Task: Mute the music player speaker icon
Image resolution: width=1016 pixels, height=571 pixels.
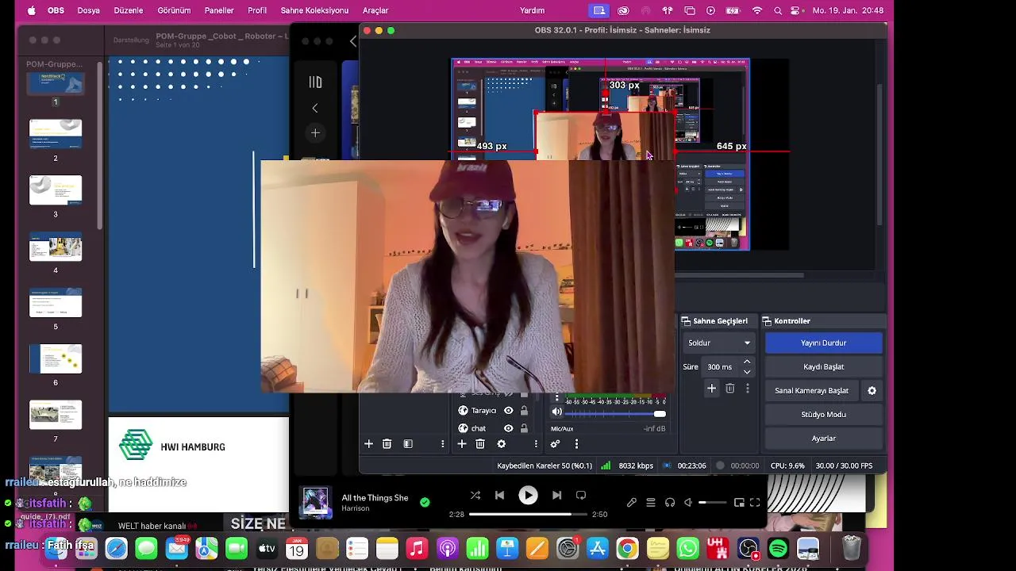Action: (689, 502)
